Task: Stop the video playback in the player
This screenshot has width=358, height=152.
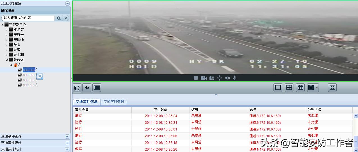Action: click(196, 78)
